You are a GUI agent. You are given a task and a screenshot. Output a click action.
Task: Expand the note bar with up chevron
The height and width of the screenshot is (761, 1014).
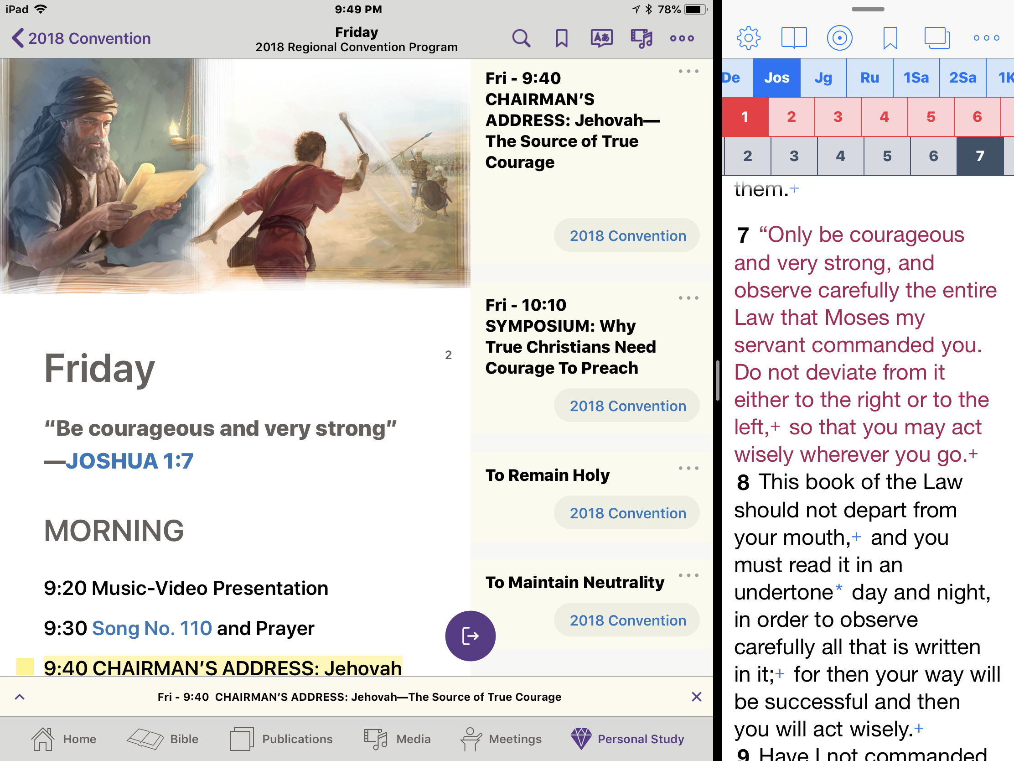tap(20, 697)
